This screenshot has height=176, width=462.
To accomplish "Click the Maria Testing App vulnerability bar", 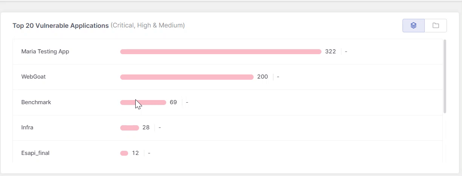I will [x=221, y=52].
